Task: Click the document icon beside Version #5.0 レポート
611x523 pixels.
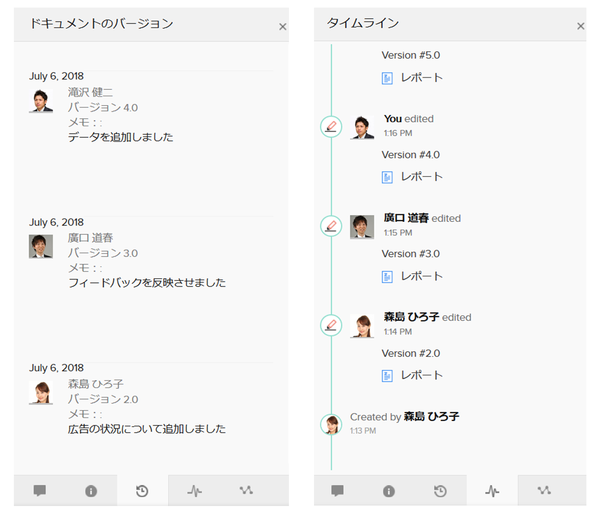Action: pos(386,77)
